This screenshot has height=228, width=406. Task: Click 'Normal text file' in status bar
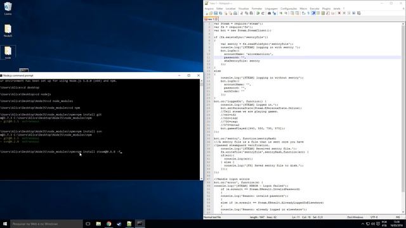tap(213, 217)
